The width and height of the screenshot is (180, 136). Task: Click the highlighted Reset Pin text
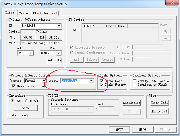point(69,81)
